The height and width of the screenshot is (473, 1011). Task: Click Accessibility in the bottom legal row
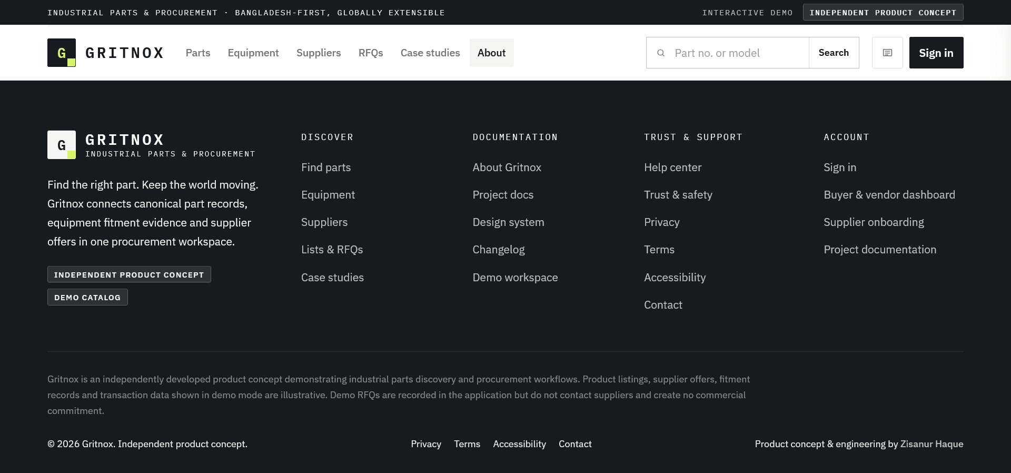pos(520,444)
